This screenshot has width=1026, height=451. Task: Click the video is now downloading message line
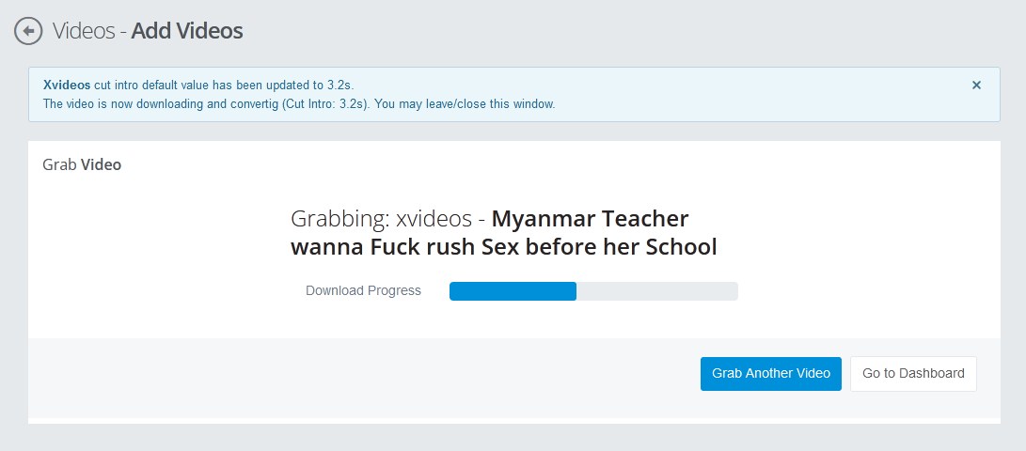pyautogui.click(x=299, y=104)
